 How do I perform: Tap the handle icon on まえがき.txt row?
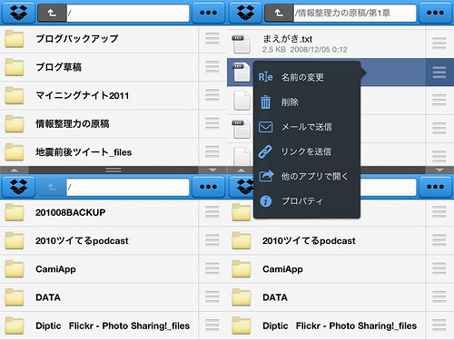tap(439, 44)
